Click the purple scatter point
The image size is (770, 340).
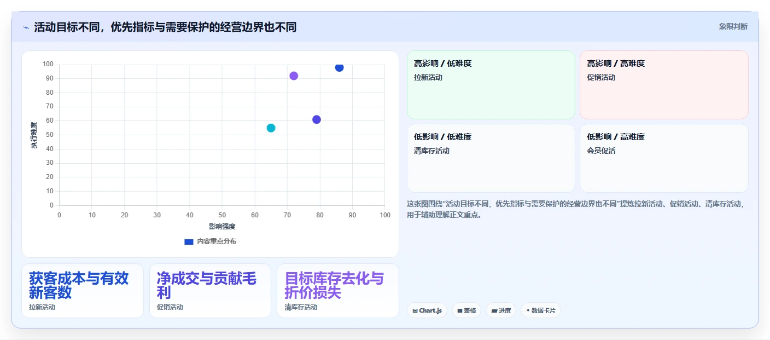[x=294, y=76]
